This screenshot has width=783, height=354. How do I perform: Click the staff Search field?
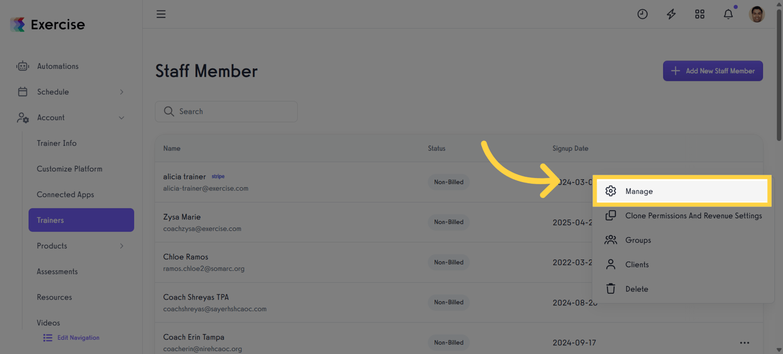(226, 112)
